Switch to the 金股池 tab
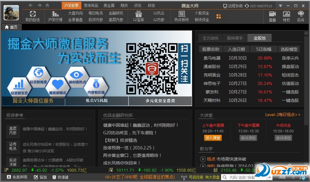The height and width of the screenshot is (182, 310). tap(259, 38)
